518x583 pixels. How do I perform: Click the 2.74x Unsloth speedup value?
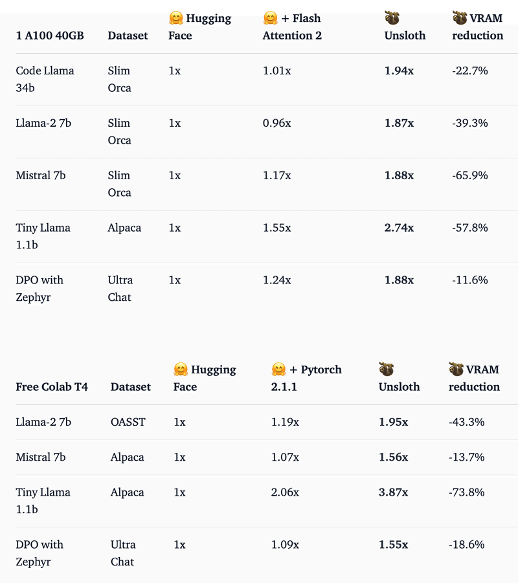point(399,228)
